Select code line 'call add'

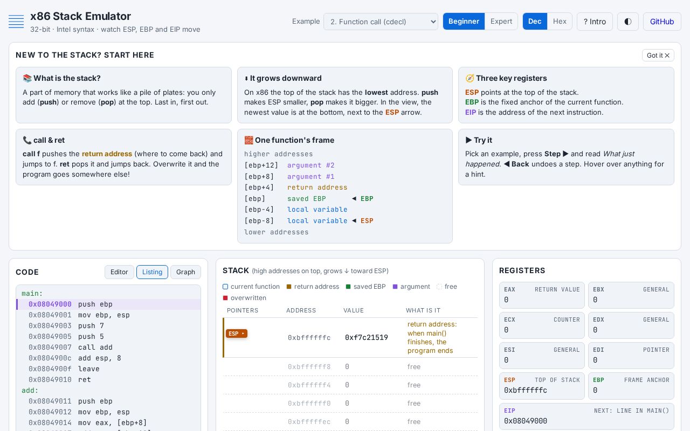coord(108,347)
